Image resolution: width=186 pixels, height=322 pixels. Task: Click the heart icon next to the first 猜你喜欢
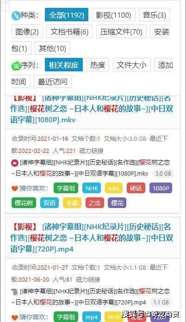click(x=14, y=188)
